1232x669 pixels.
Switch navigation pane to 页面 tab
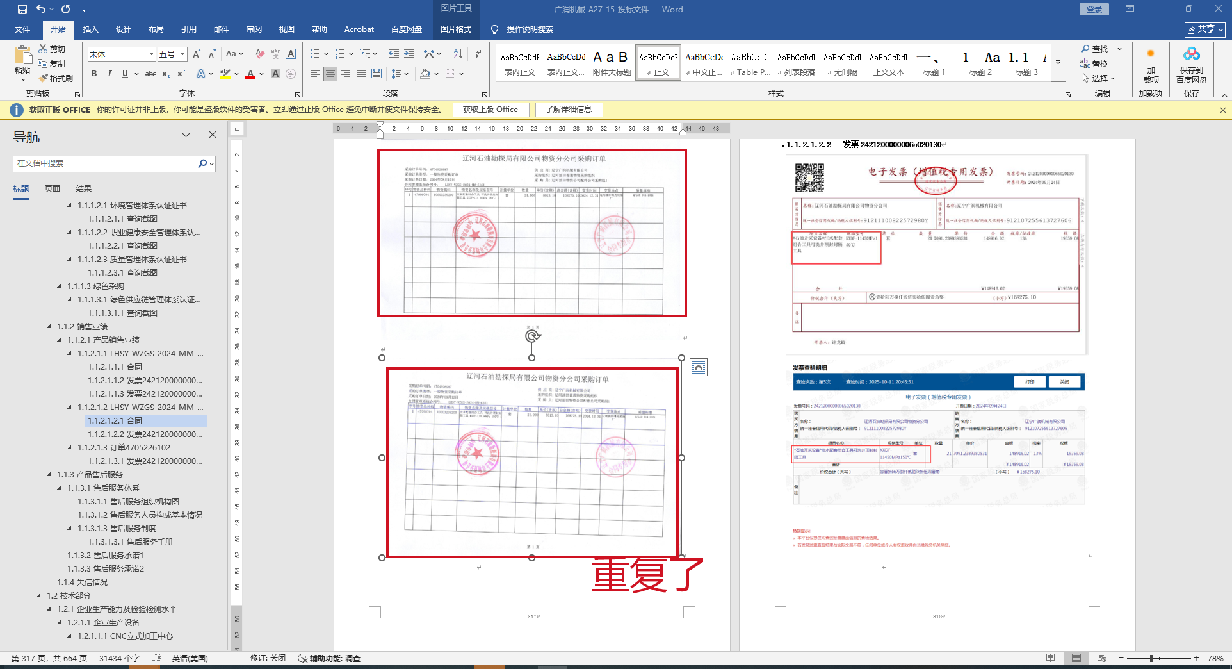pyautogui.click(x=53, y=189)
